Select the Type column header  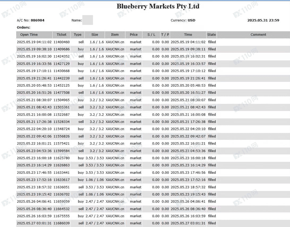tap(78, 35)
